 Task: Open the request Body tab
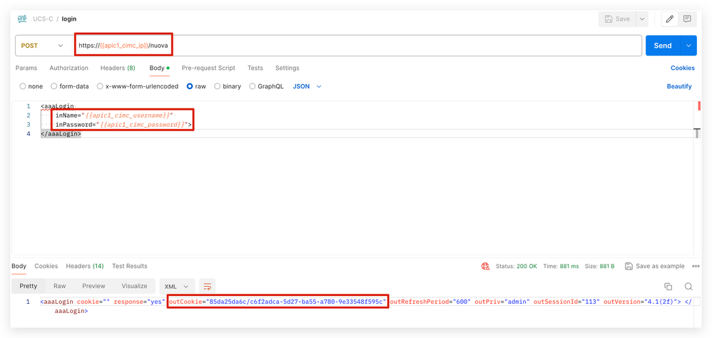tap(159, 68)
